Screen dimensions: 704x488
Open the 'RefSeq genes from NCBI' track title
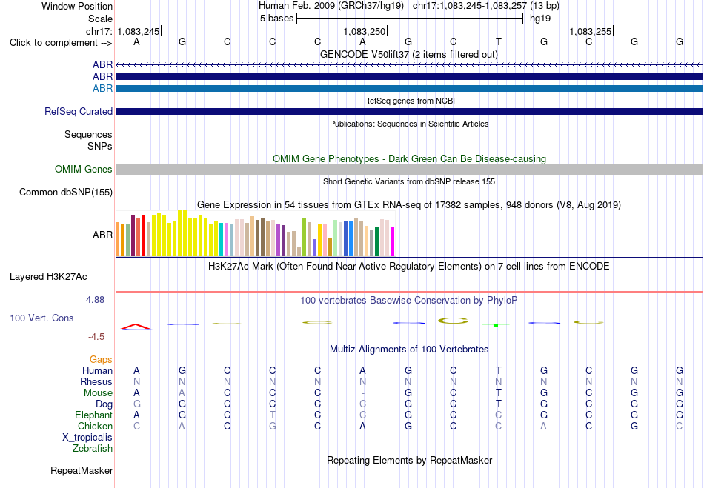[409, 101]
